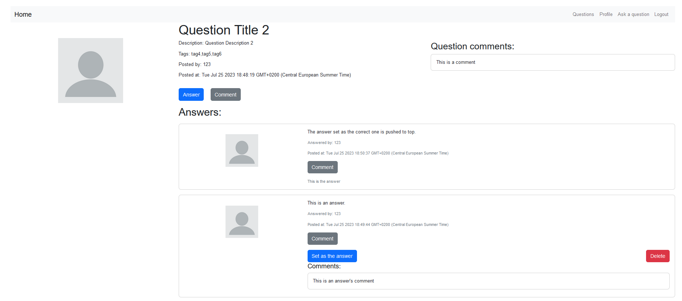Image resolution: width=682 pixels, height=301 pixels.
Task: Click the Home link in the navbar
Action: click(23, 14)
